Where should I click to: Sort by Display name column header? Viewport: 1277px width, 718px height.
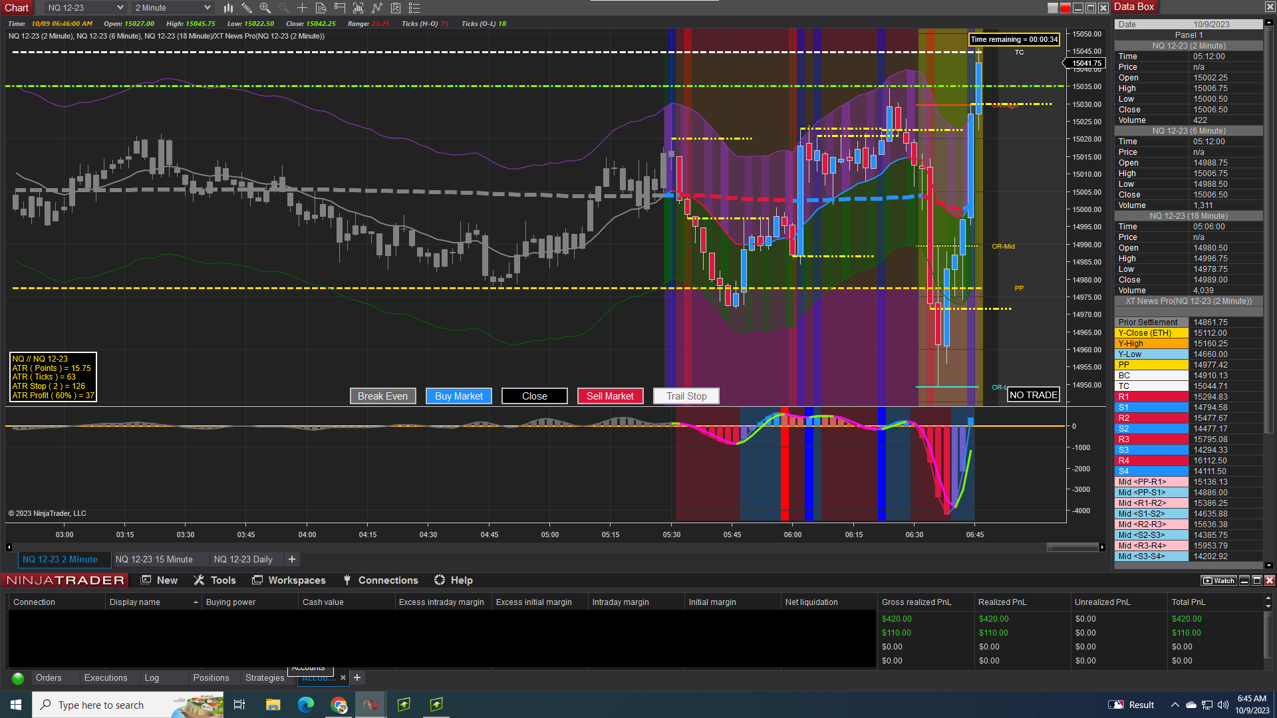154,602
